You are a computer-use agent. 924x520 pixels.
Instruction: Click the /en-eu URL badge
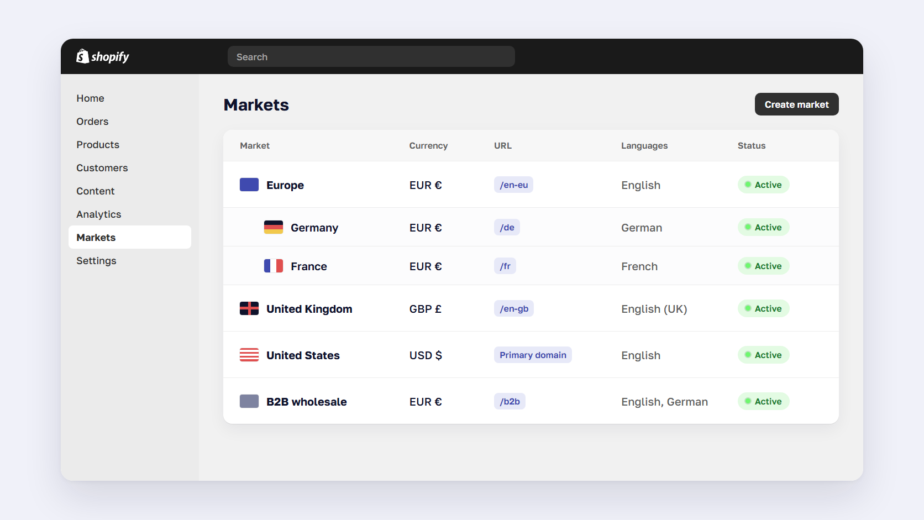[x=514, y=185]
